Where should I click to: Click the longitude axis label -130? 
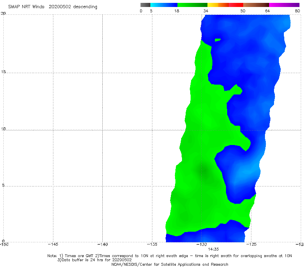pos(202,244)
